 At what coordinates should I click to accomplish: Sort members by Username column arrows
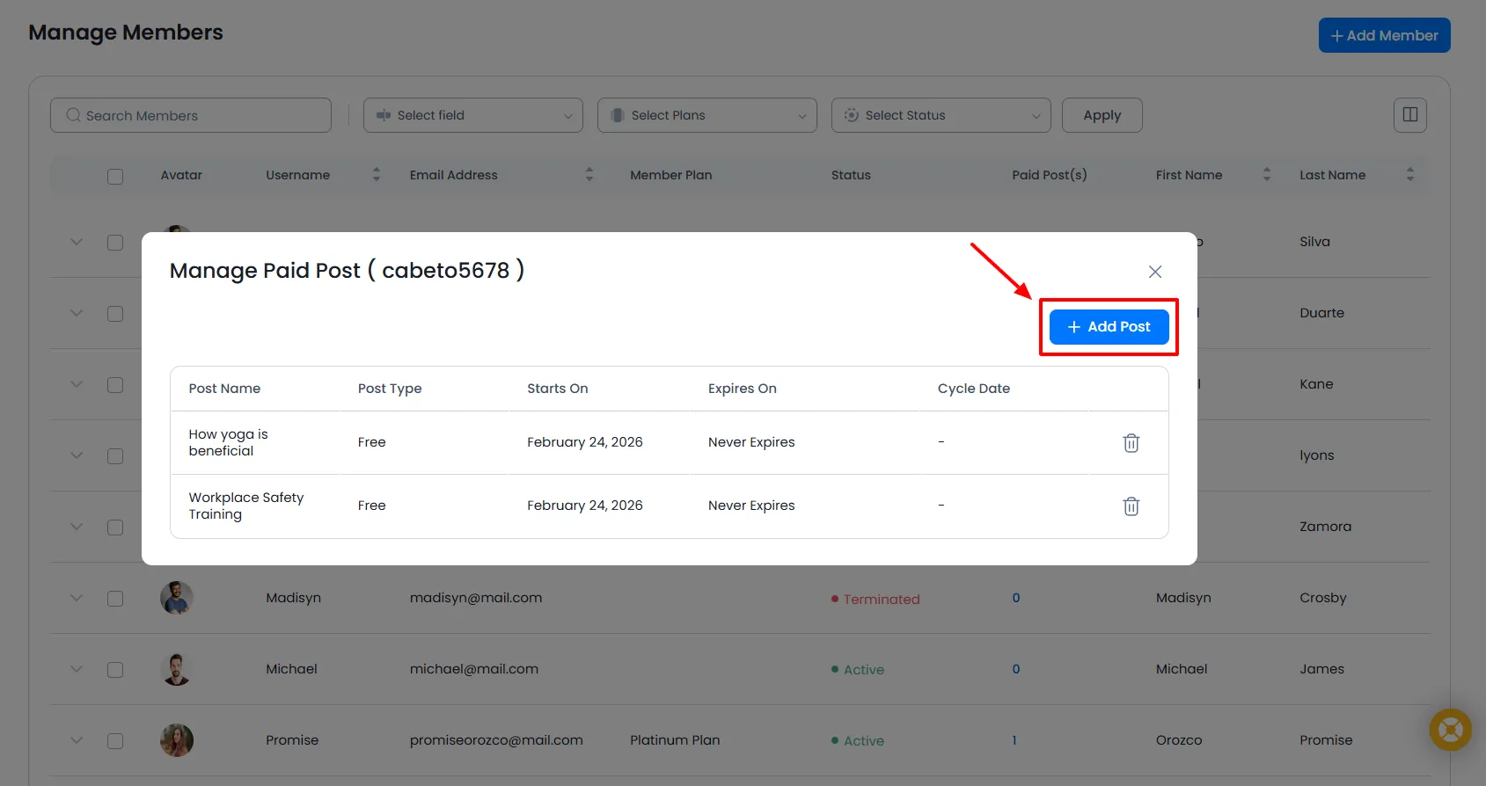coord(377,175)
